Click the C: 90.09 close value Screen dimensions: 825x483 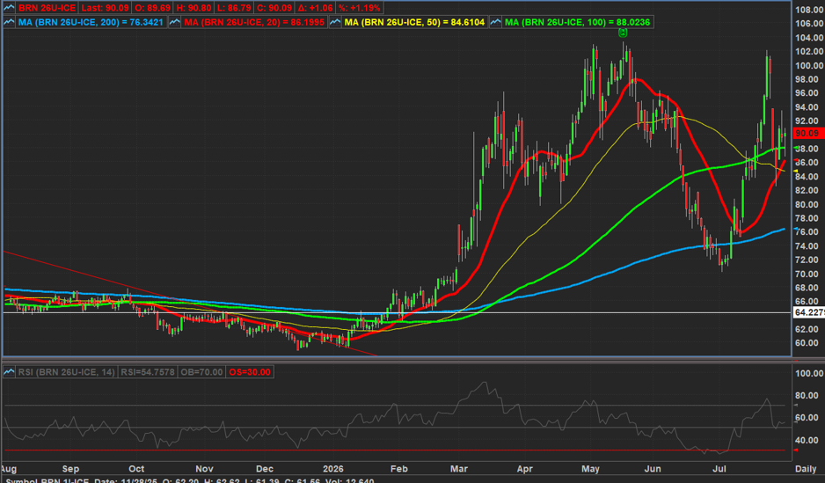click(x=274, y=8)
